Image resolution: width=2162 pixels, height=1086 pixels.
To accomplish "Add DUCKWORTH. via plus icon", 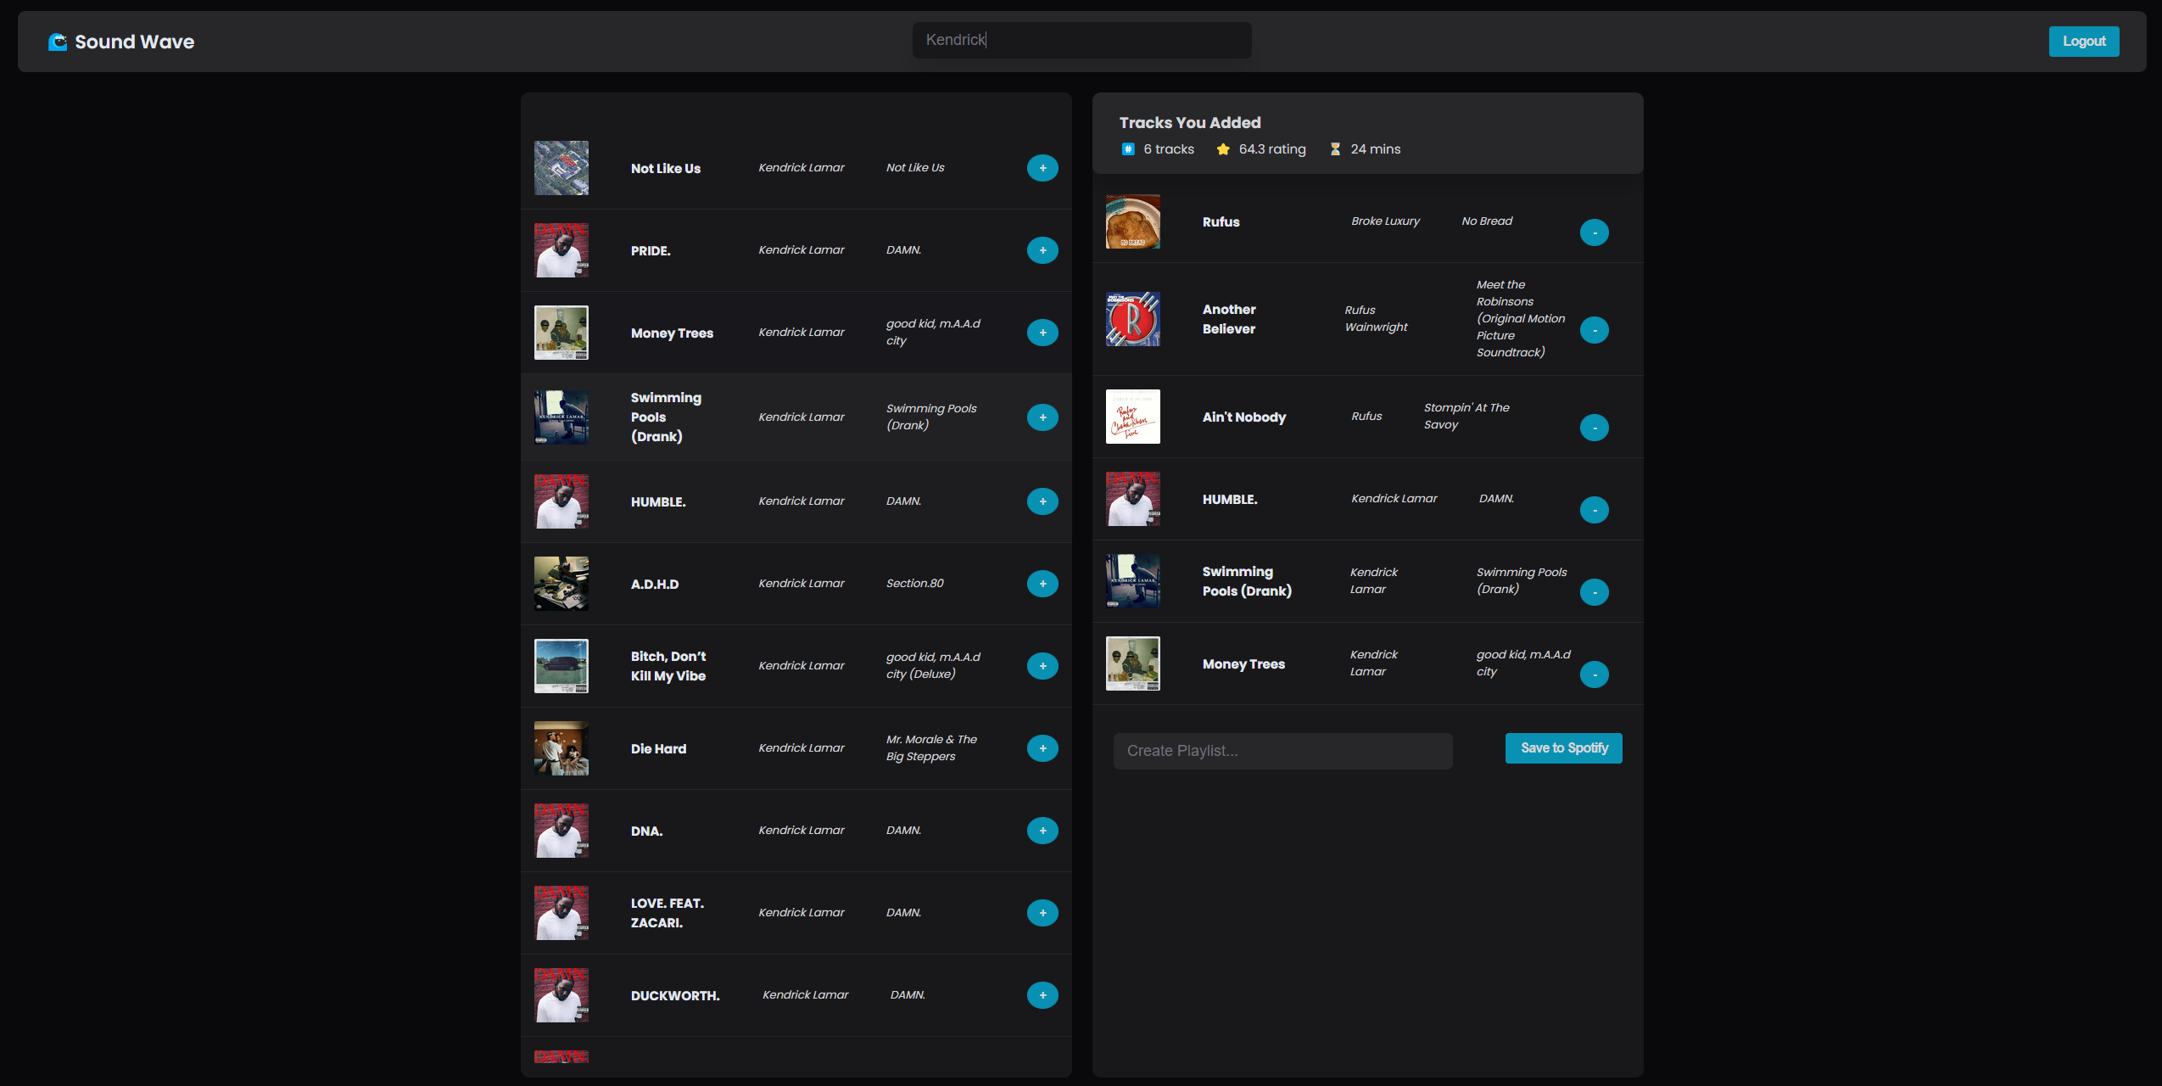I will [x=1042, y=995].
